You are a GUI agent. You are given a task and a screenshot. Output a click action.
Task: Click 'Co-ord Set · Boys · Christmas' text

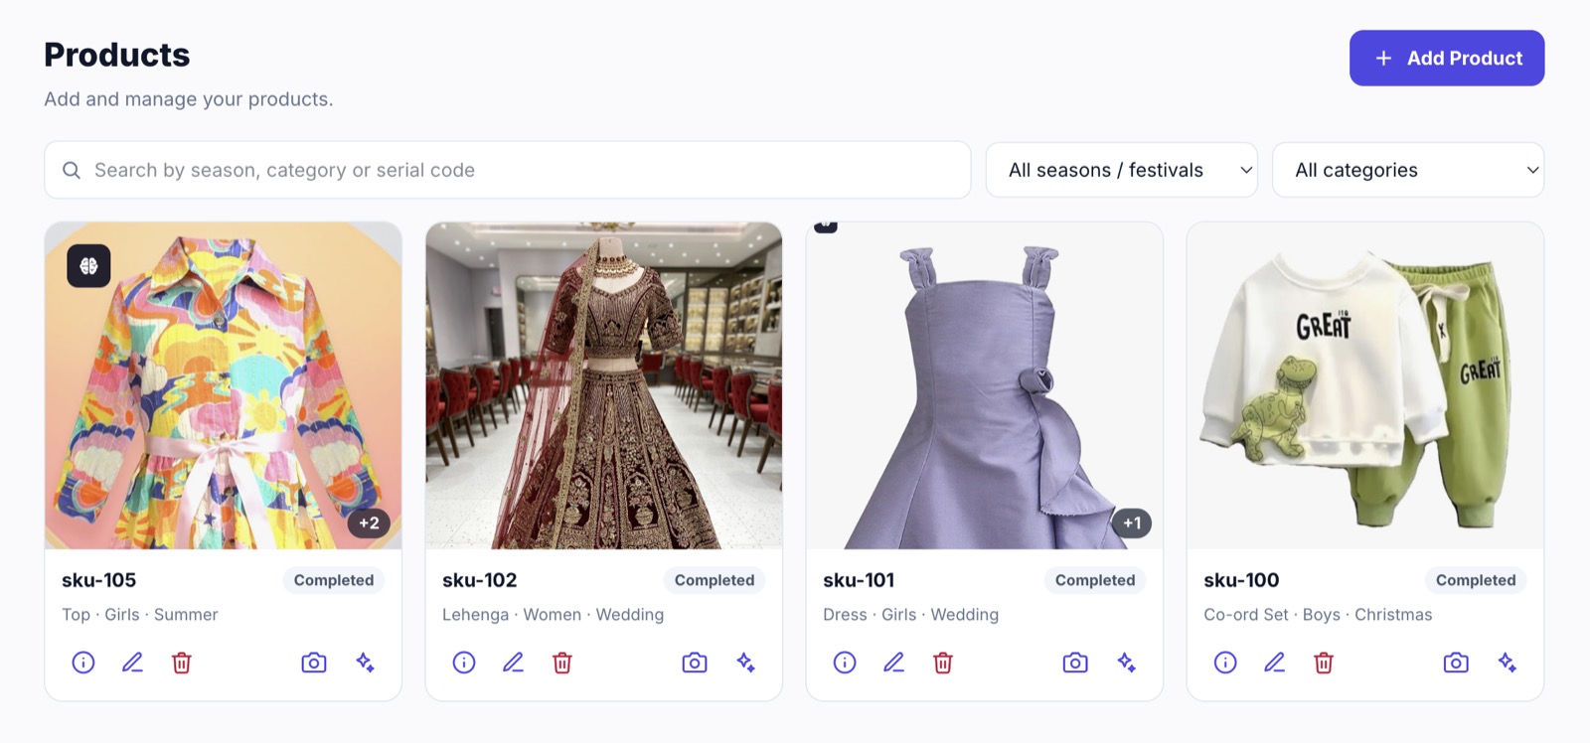click(x=1318, y=615)
